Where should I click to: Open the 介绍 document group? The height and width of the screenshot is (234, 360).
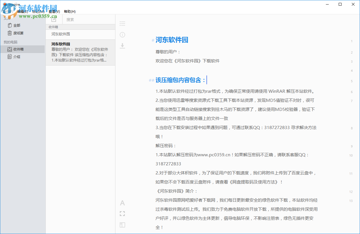point(16,57)
